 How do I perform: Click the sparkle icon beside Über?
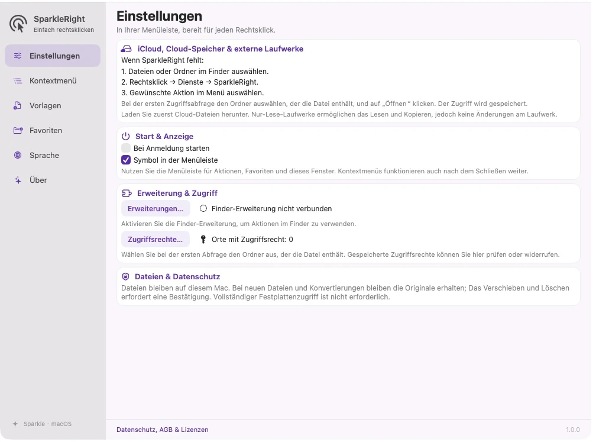(x=18, y=180)
